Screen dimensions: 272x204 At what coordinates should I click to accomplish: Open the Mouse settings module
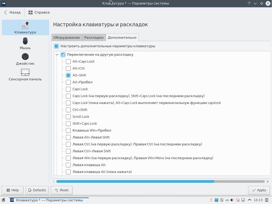(x=25, y=43)
